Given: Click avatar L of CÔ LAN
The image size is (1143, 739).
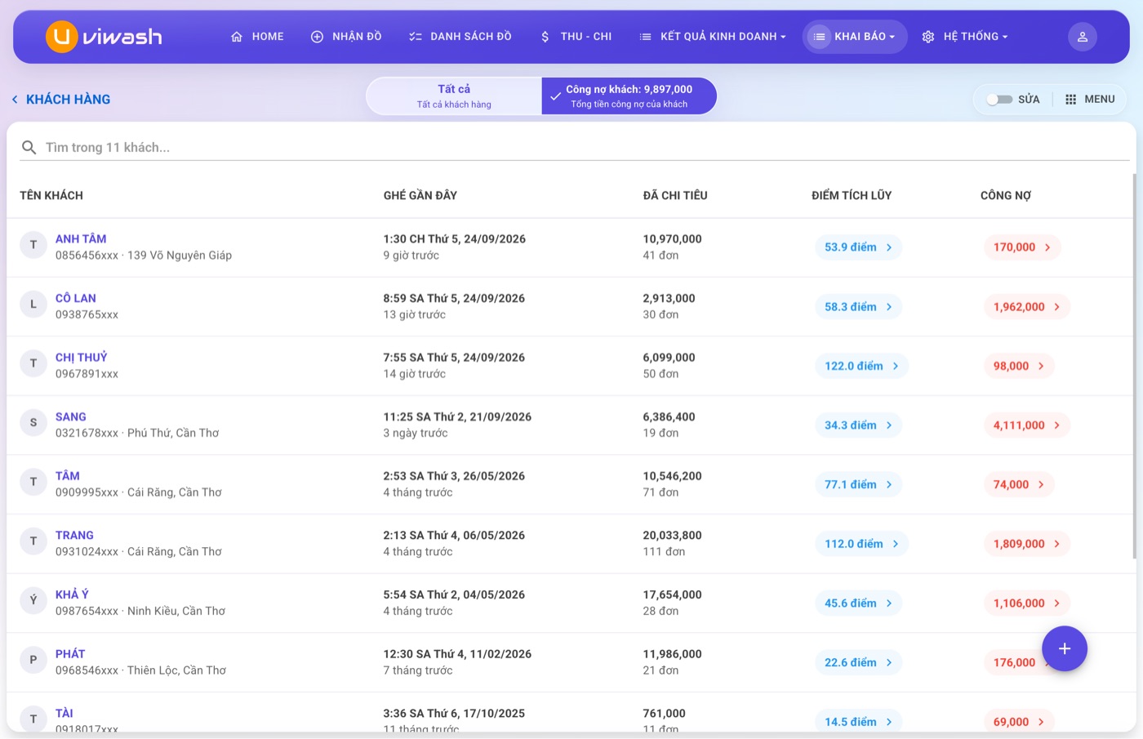Looking at the screenshot, I should click(x=33, y=304).
